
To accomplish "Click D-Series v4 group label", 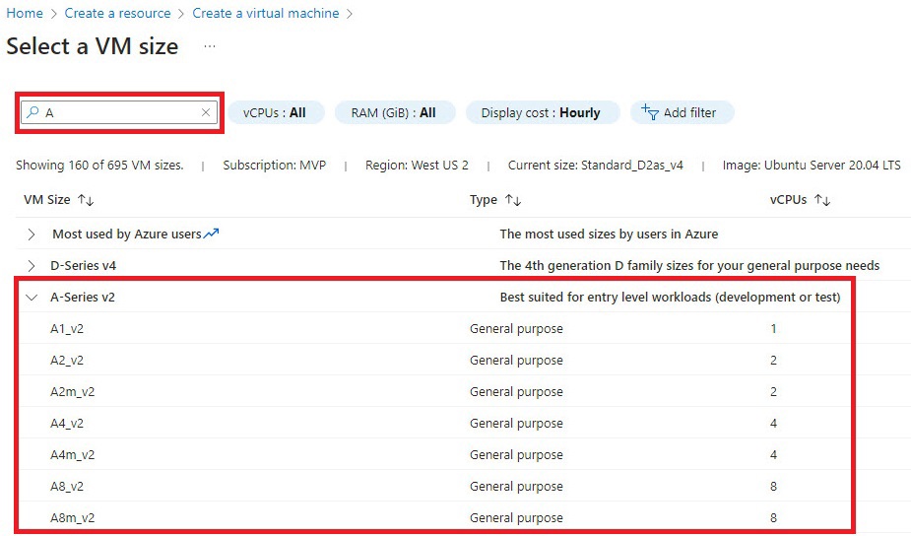I will pyautogui.click(x=83, y=266).
